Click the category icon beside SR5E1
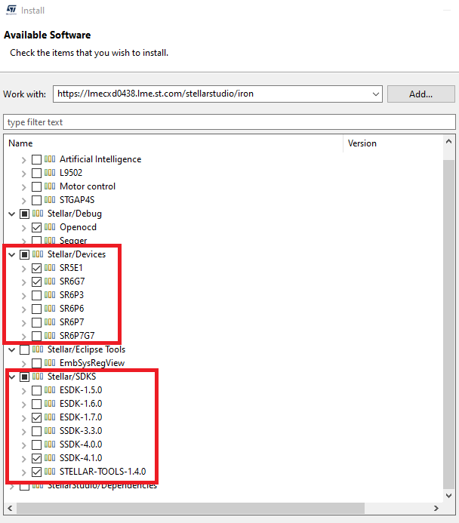459x523 pixels. click(50, 268)
